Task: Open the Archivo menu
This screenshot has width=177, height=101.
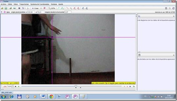Action: click(x=4, y=4)
